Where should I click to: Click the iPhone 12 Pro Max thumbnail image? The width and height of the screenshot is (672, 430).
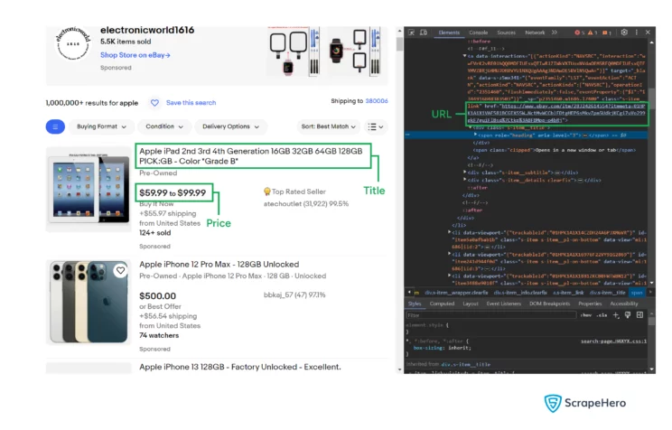click(89, 303)
